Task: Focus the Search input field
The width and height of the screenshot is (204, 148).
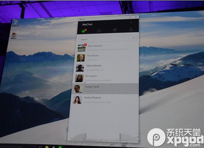Action: coord(108,39)
